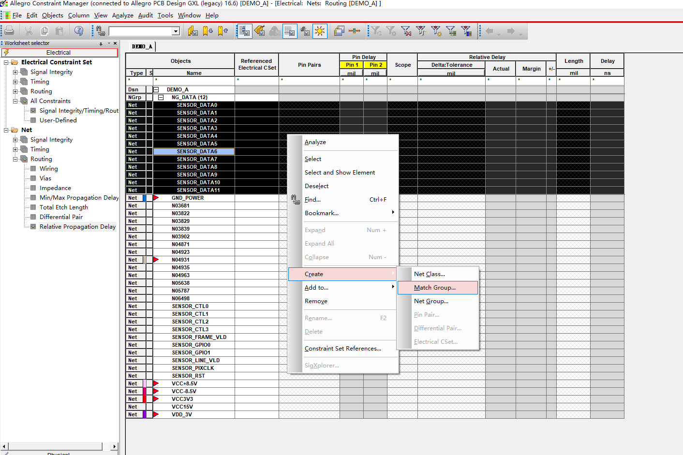Open the Help question-mark icon

tap(79, 31)
